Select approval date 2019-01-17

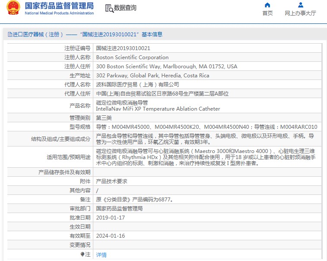(x=110, y=218)
